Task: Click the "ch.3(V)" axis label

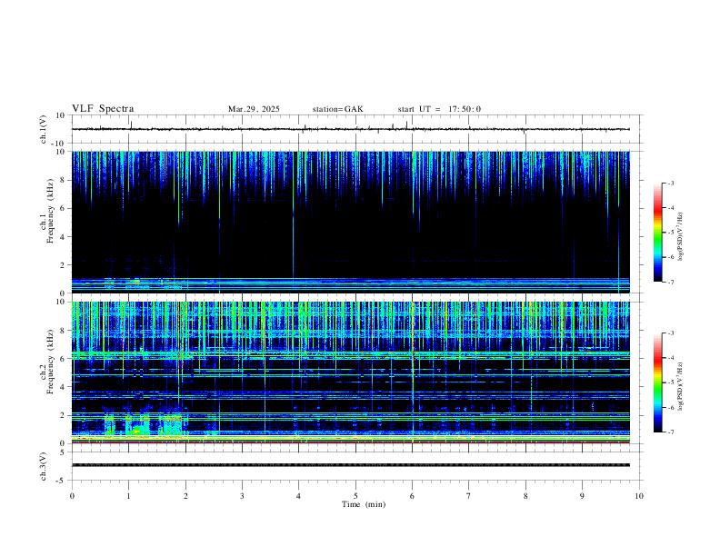Action: 44,467
